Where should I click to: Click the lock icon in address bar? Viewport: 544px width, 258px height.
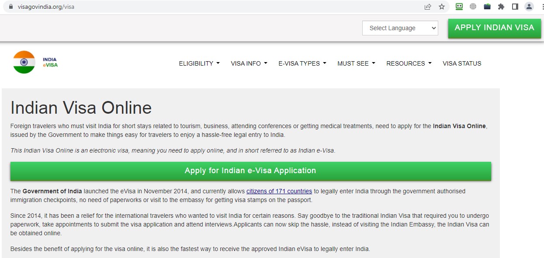coord(11,7)
